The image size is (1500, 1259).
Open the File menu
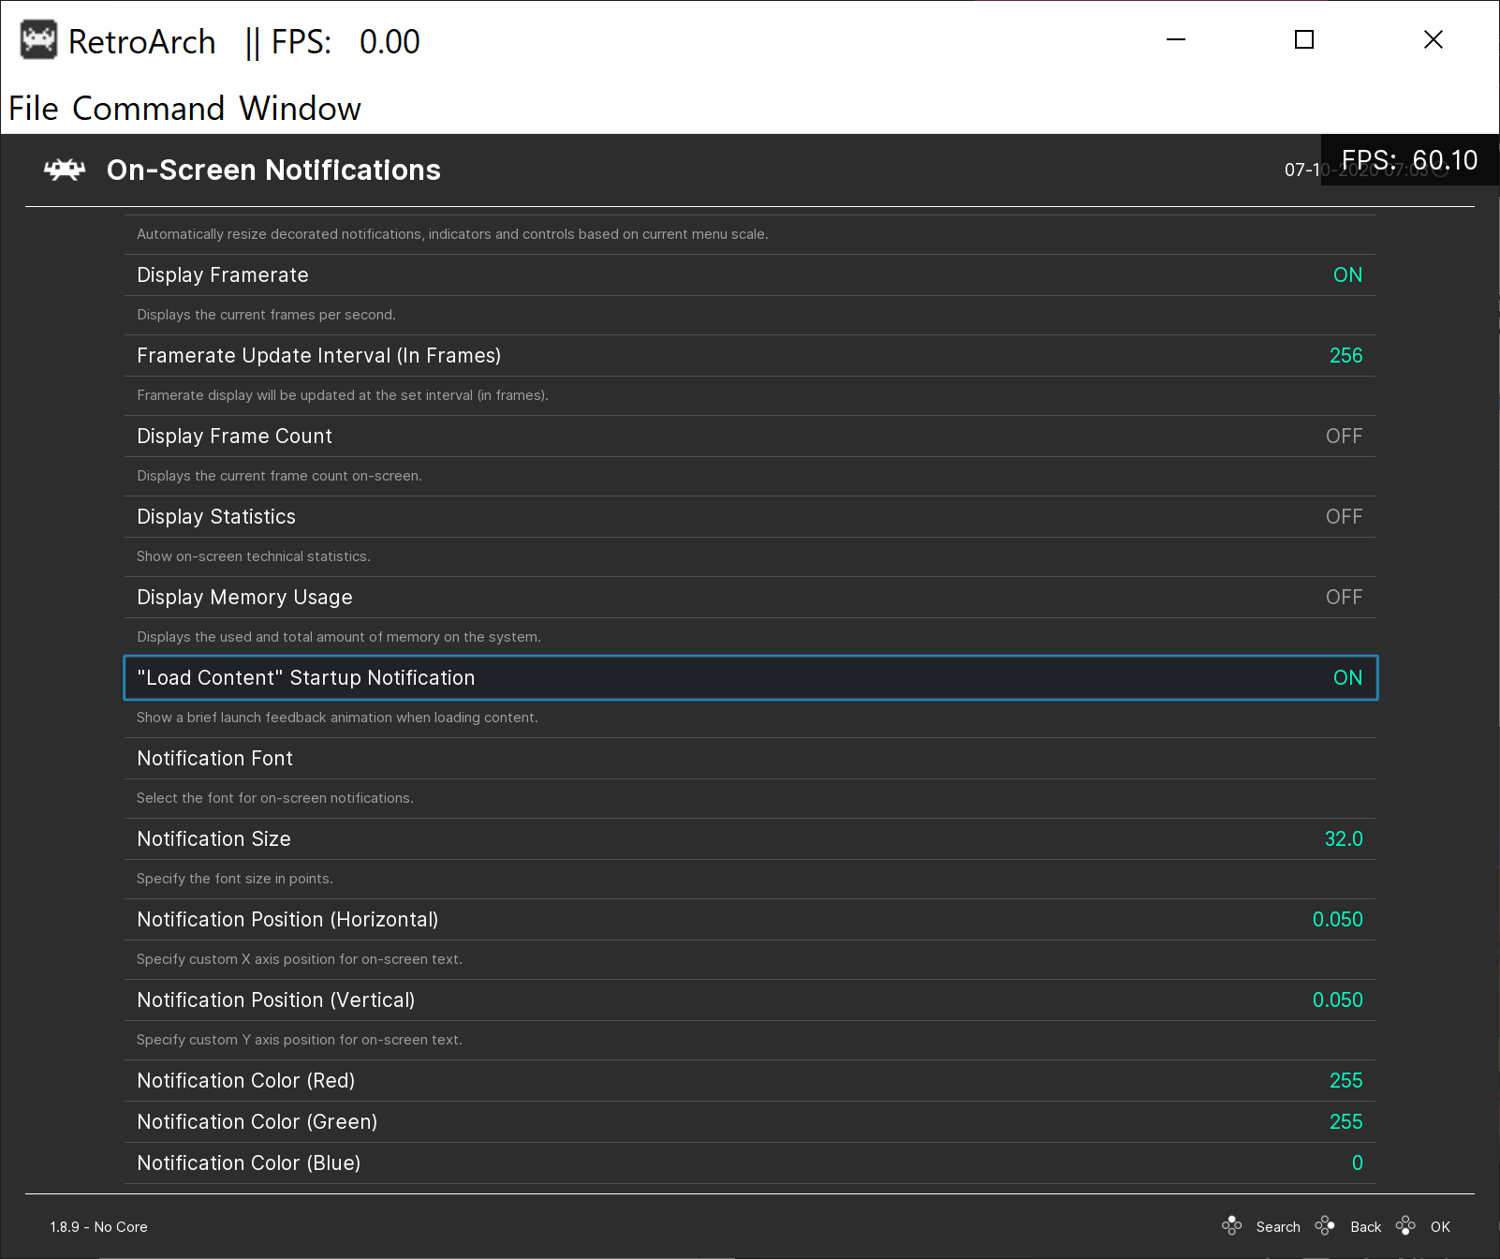coord(29,108)
